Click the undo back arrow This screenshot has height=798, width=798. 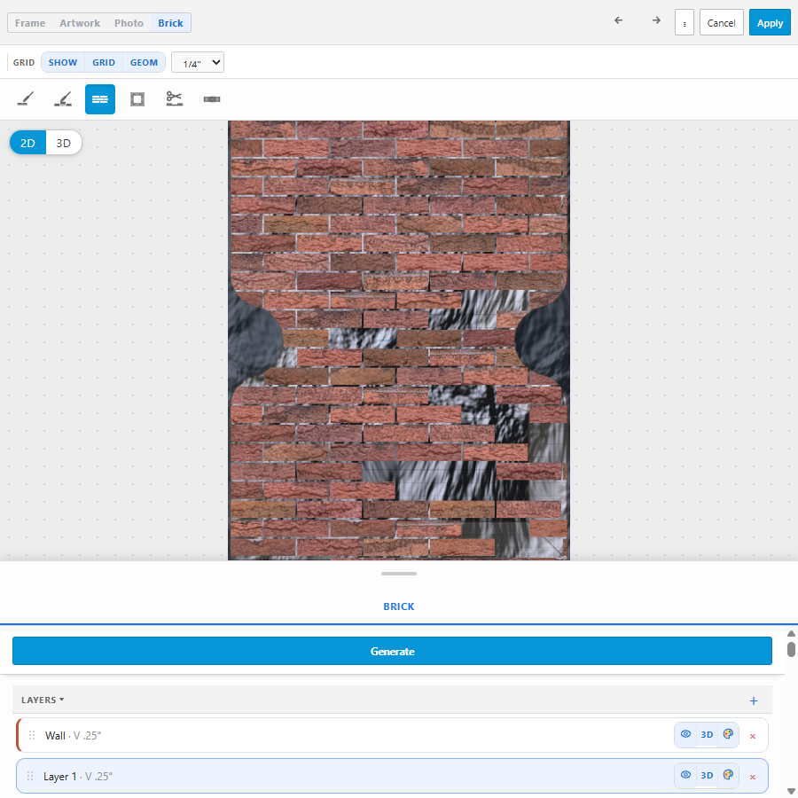pyautogui.click(x=618, y=20)
